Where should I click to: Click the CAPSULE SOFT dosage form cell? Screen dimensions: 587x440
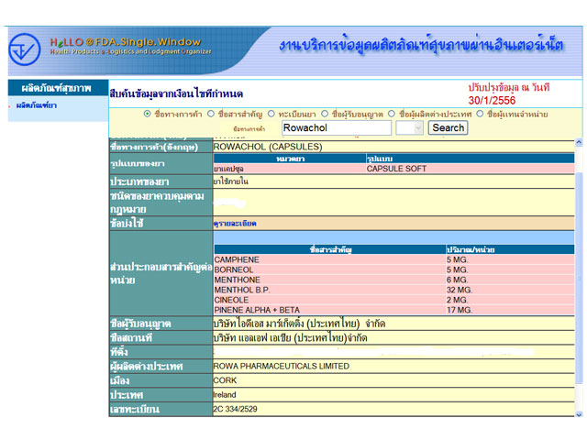click(471, 169)
